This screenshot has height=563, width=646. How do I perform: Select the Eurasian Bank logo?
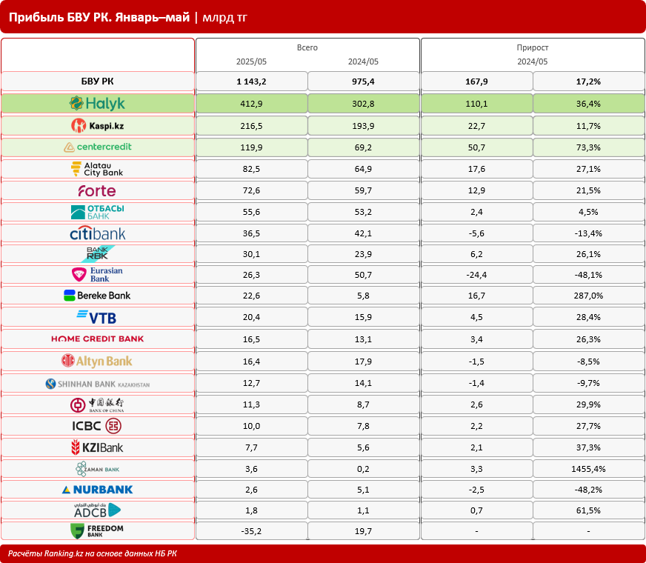(97, 275)
